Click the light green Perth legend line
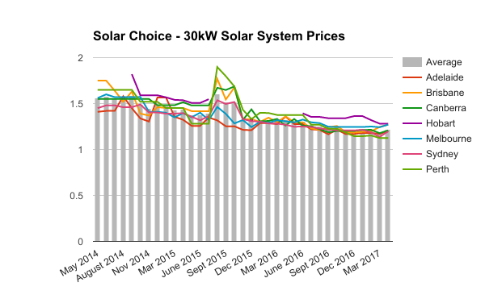 click(x=412, y=169)
